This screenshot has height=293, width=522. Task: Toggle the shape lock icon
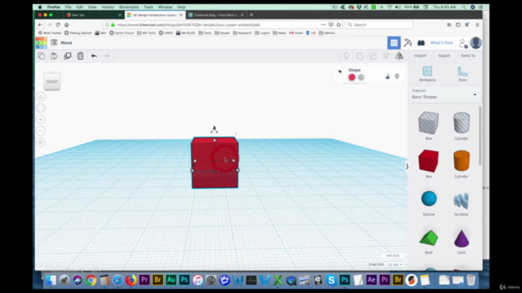coord(387,77)
